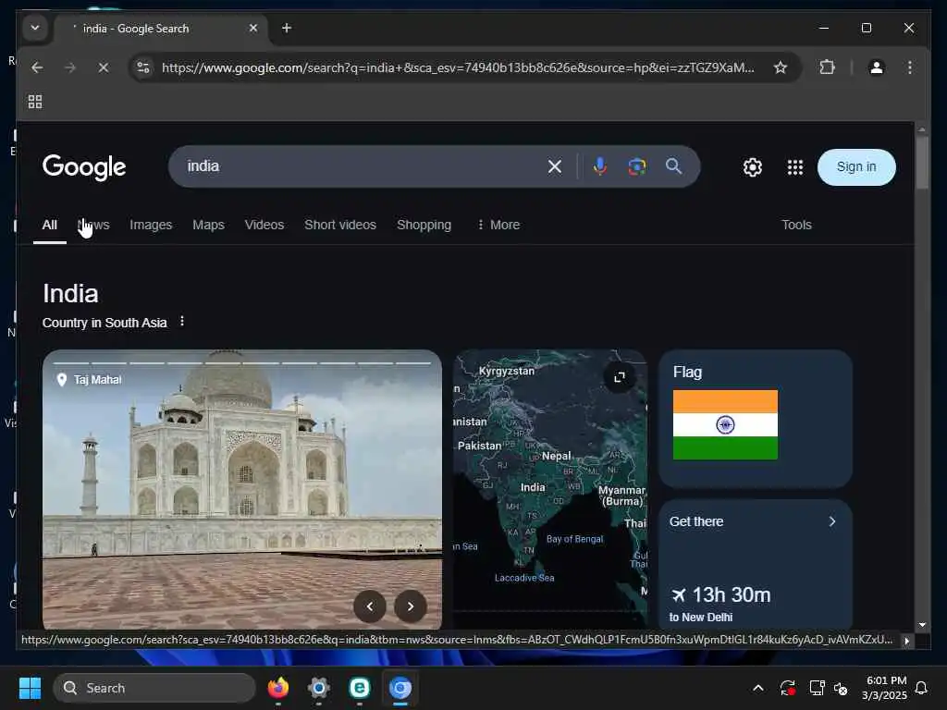Start voice search with the microphone icon
The width and height of the screenshot is (947, 710).
(599, 166)
